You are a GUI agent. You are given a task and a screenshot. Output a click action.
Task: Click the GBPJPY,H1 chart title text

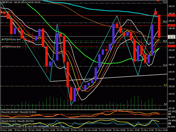(7, 2)
